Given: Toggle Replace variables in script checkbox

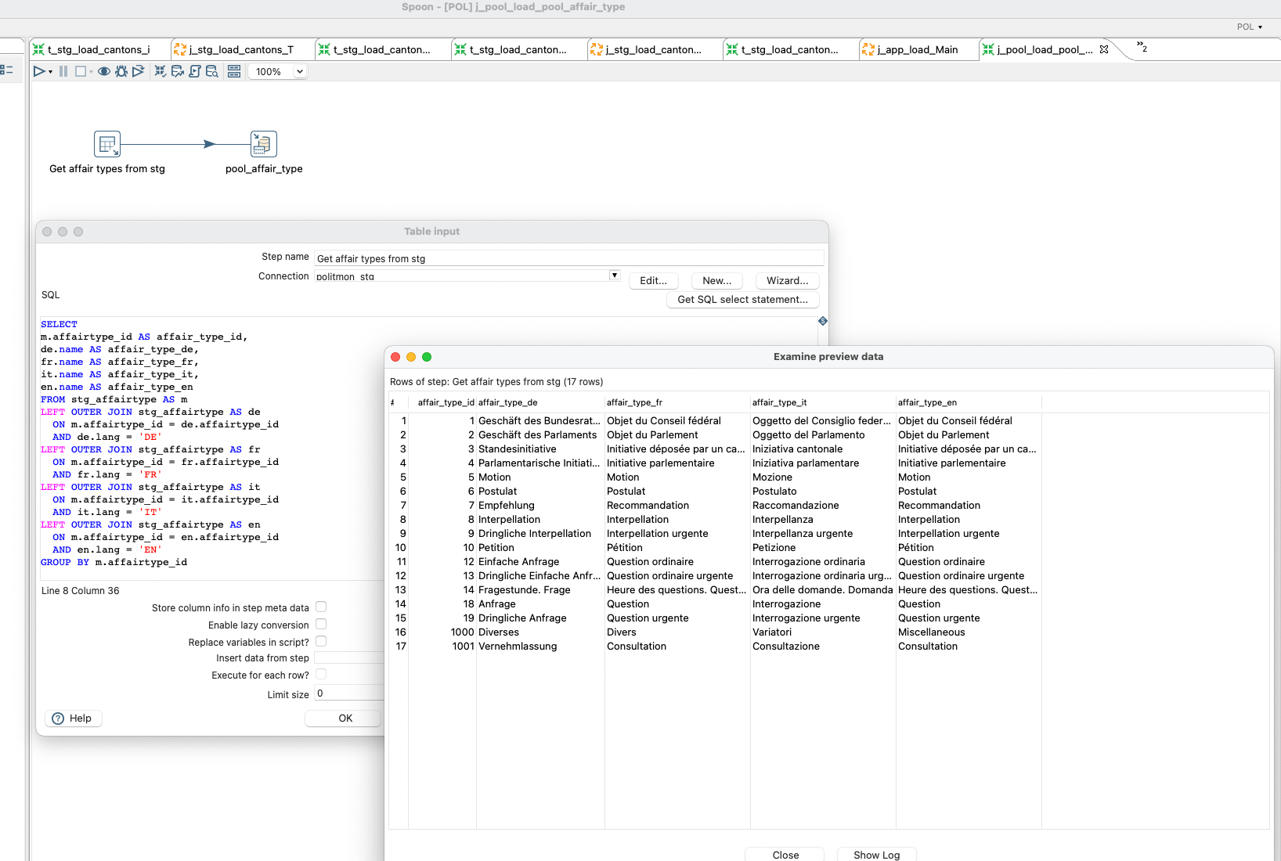Looking at the screenshot, I should tap(321, 642).
